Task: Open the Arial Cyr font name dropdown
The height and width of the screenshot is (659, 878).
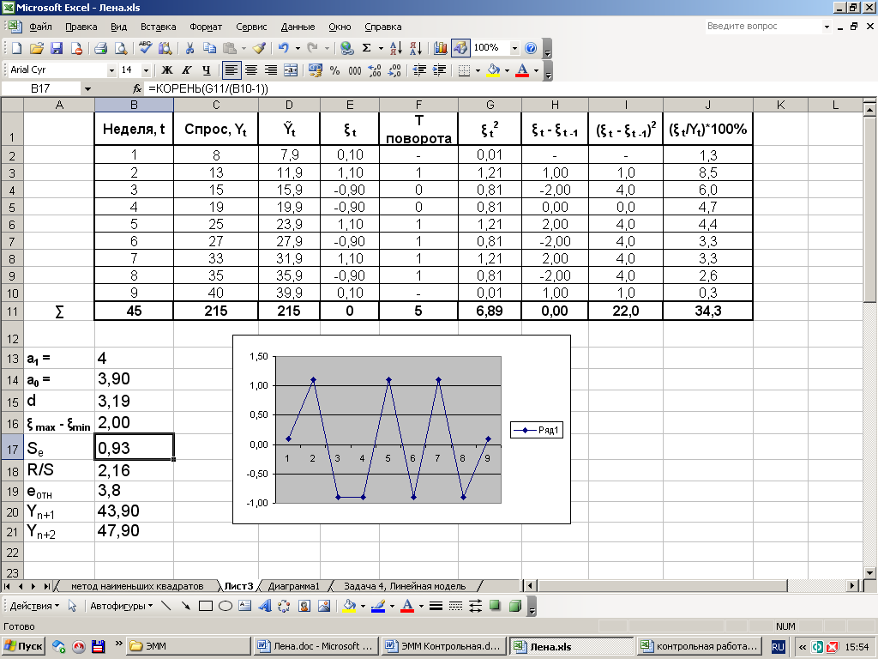Action: [x=111, y=70]
